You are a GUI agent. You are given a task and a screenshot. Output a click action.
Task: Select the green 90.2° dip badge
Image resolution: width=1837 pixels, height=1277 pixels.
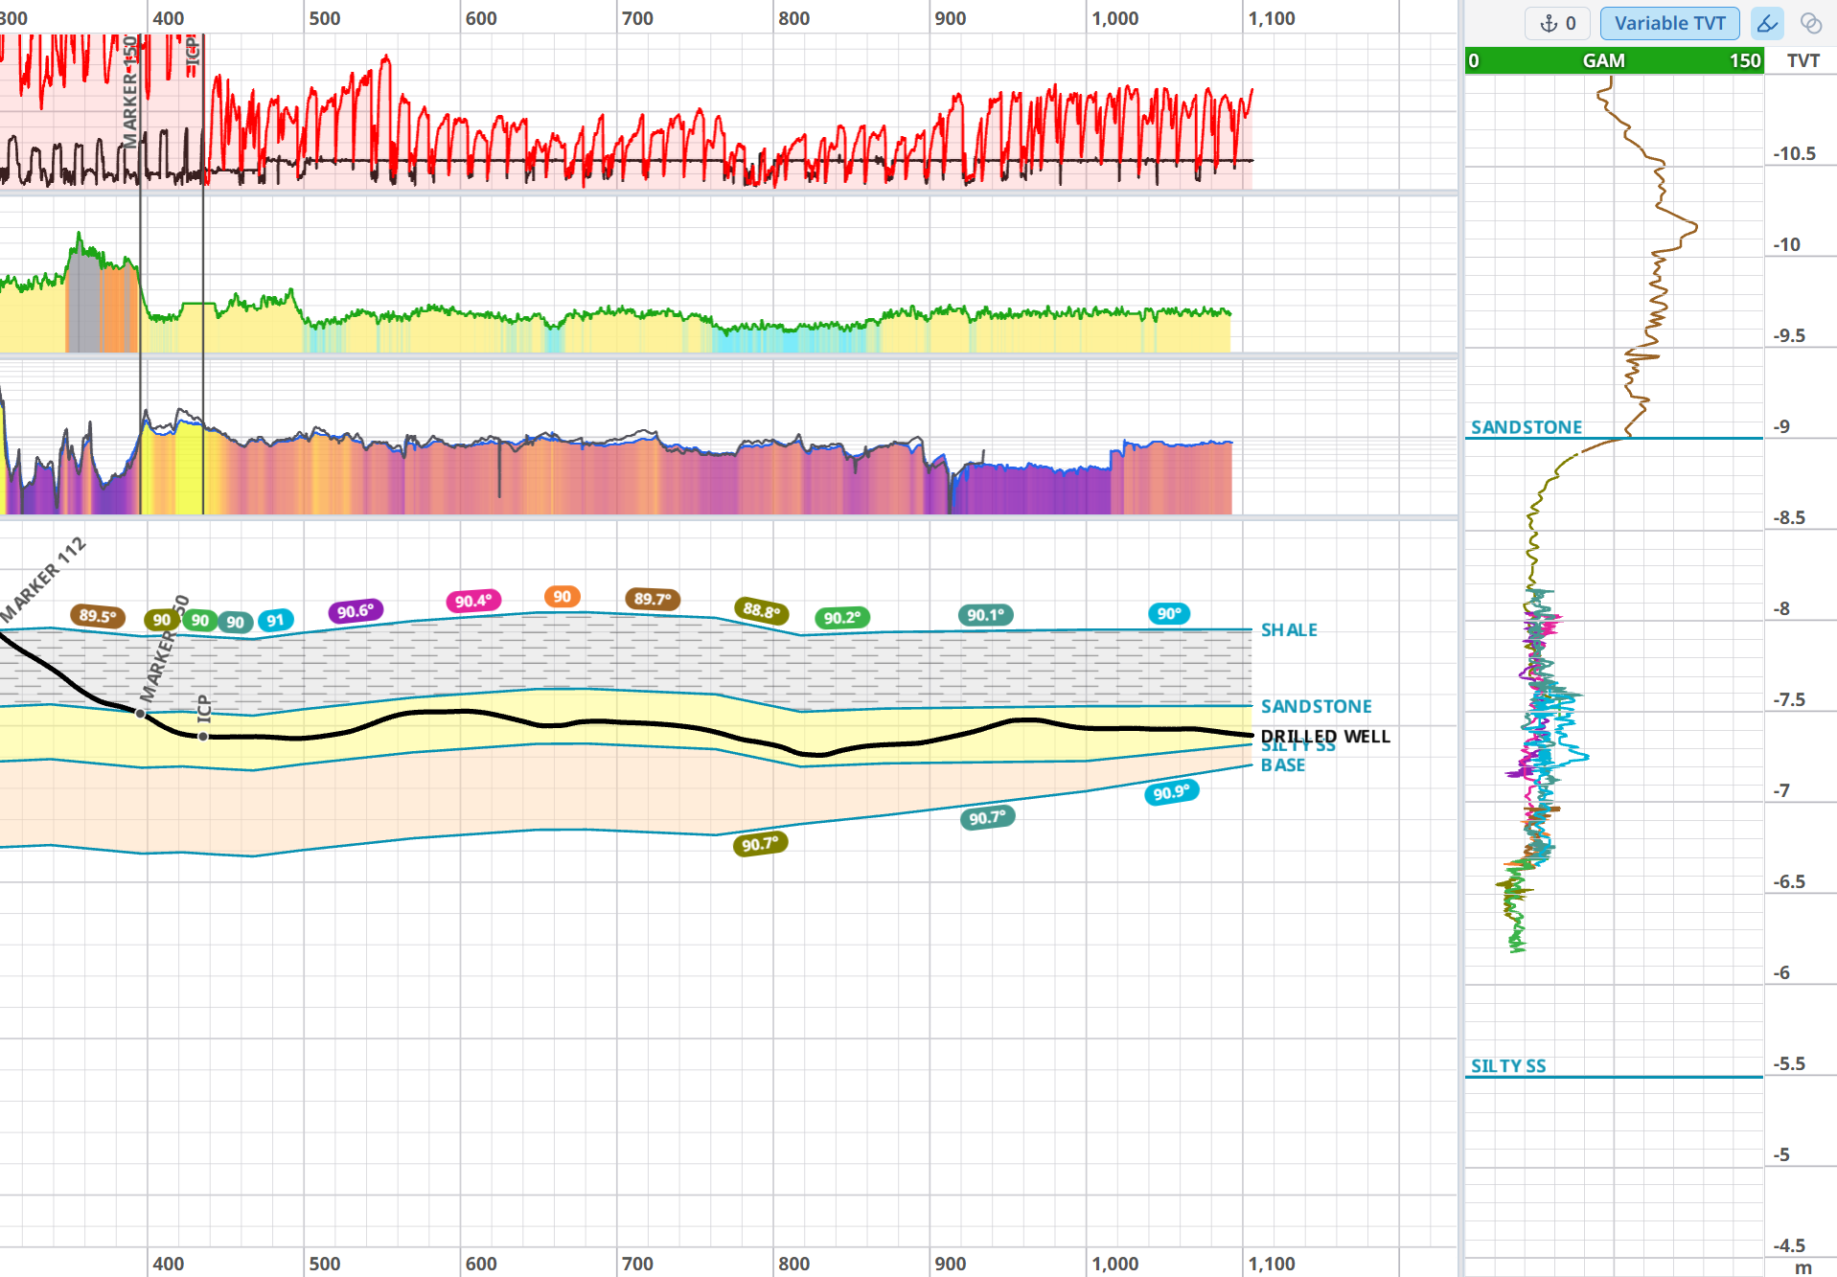point(842,618)
